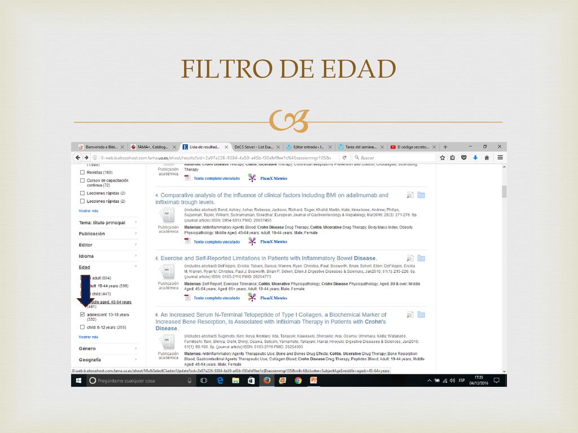Click the scrollbar down arrow
The image size is (578, 433).
coord(504,372)
